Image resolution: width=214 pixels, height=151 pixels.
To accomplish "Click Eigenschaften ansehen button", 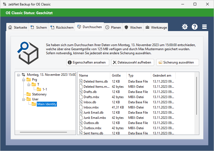I will [88, 62].
